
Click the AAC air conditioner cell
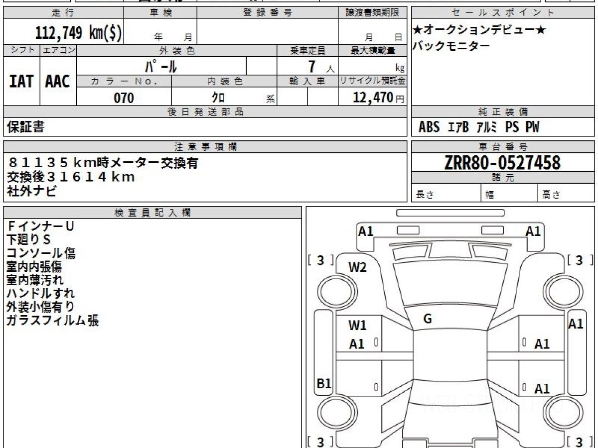(x=58, y=82)
